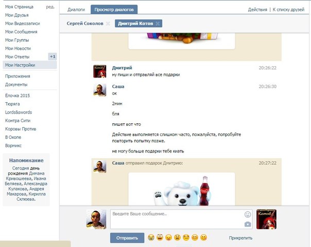Image resolution: width=311 pixels, height=247 pixels.
Task: Go to К списку друзей
Action: [x=288, y=9]
